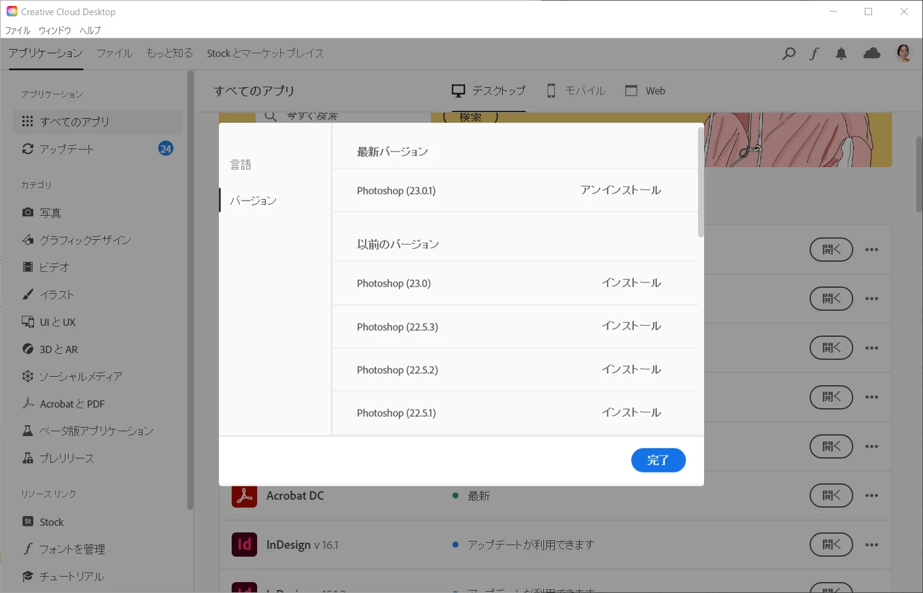Viewport: 923px width, 593px height.
Task: Click the Web browser window icon
Action: coord(631,91)
